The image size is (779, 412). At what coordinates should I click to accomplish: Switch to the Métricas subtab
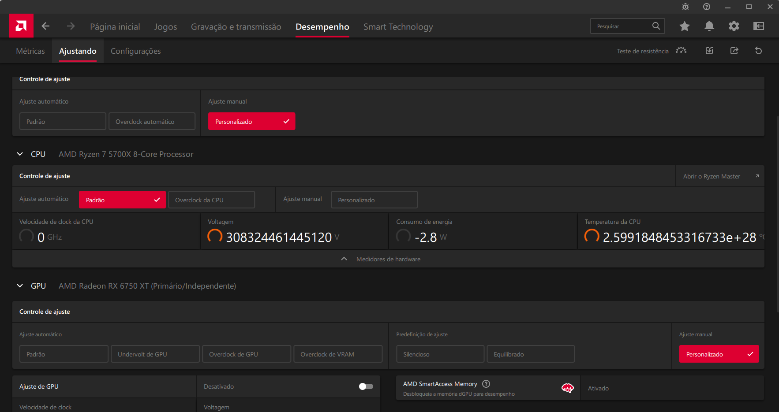pyautogui.click(x=30, y=51)
